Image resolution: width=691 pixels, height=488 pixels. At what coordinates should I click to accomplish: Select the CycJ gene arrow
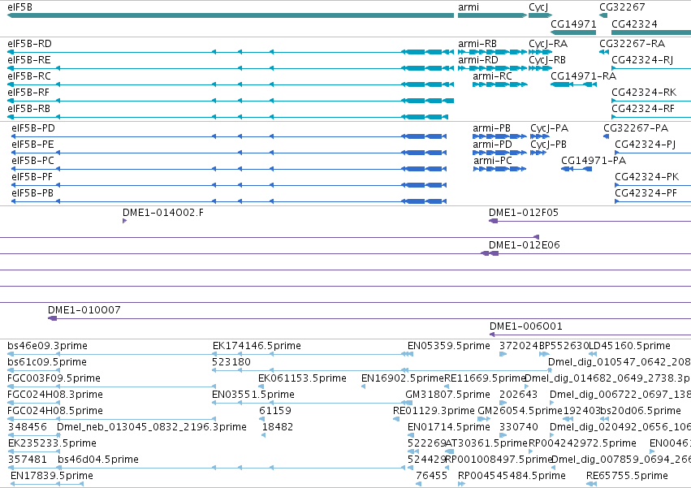coord(540,15)
